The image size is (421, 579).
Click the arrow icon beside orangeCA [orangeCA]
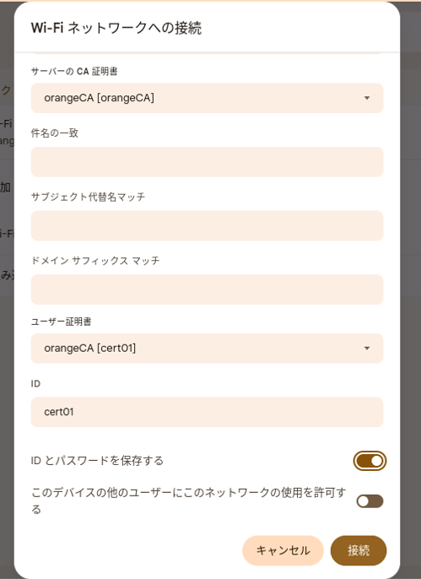[x=367, y=98]
